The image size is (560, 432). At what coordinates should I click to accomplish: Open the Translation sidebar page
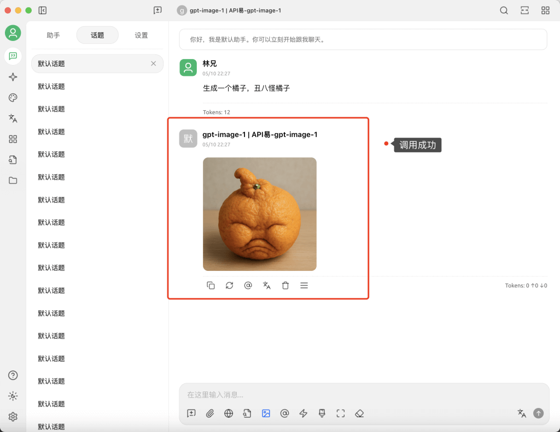tap(13, 118)
